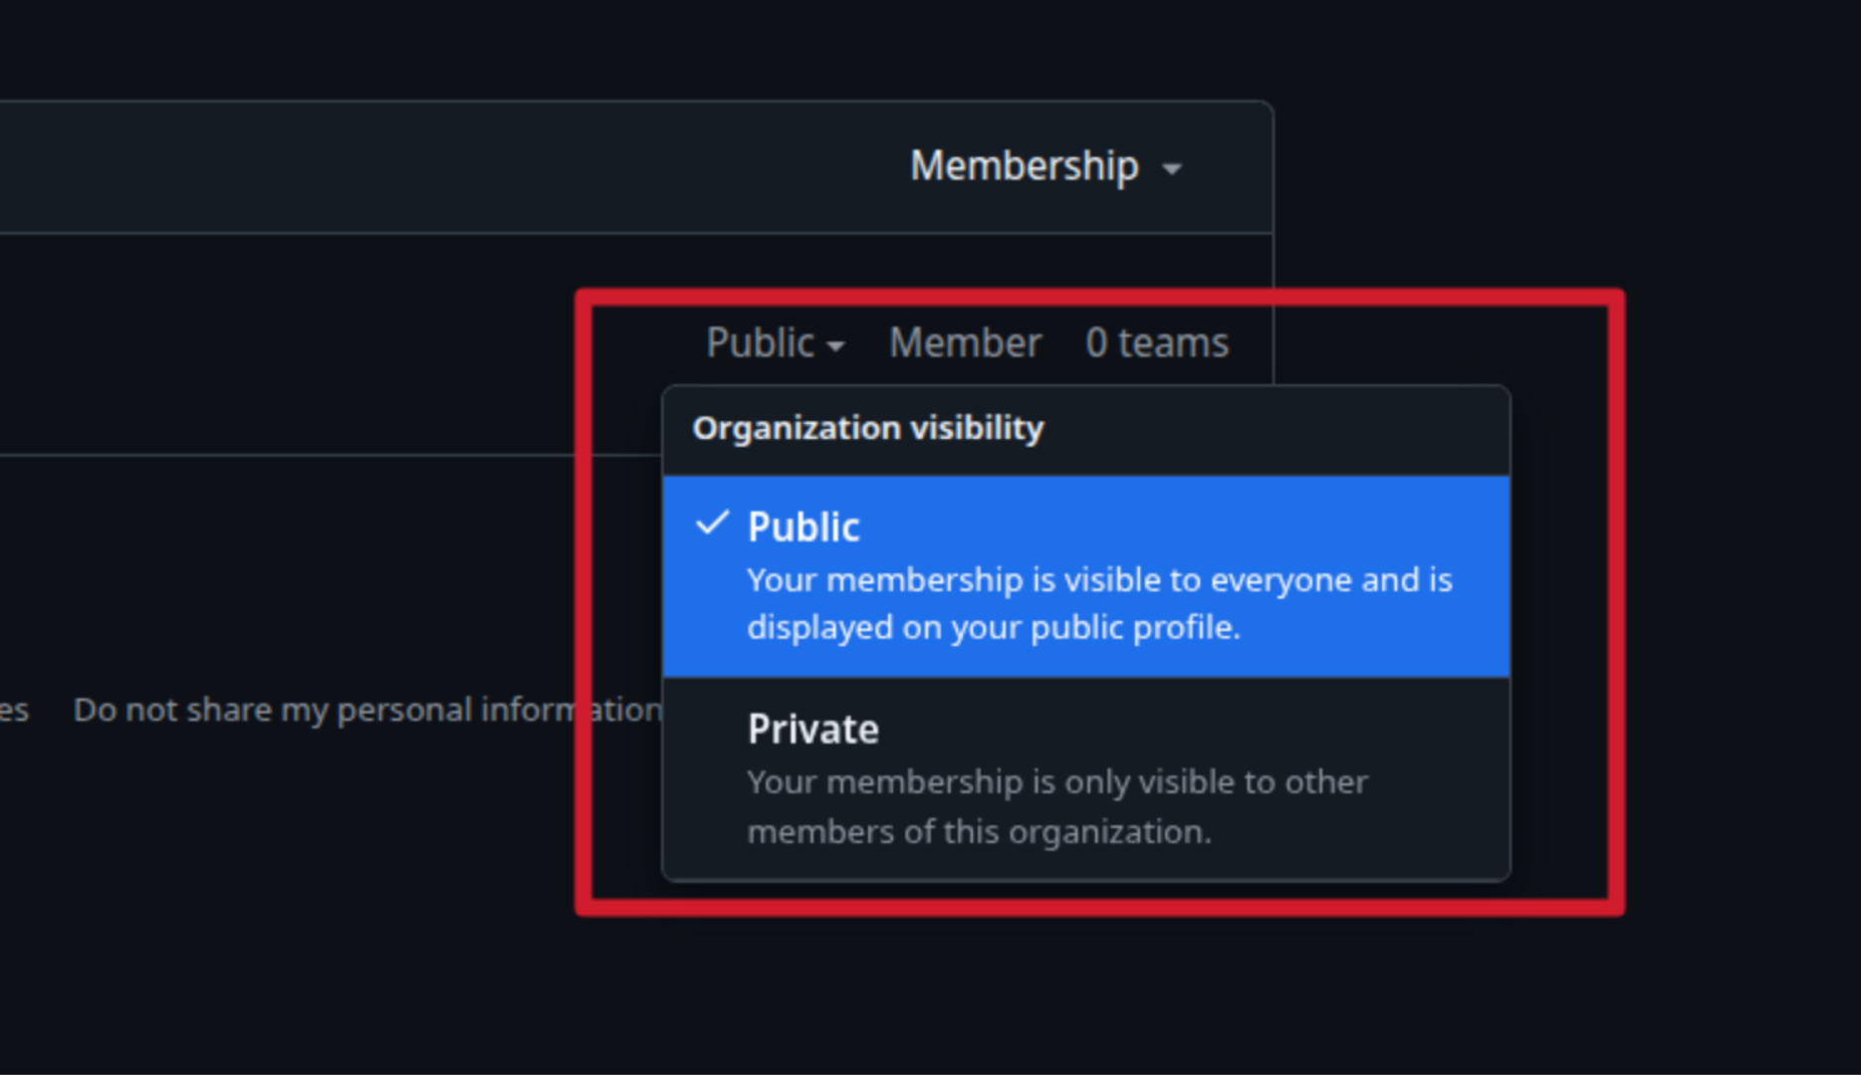Click the bold Private title text
The width and height of the screenshot is (1861, 1075).
pos(813,730)
